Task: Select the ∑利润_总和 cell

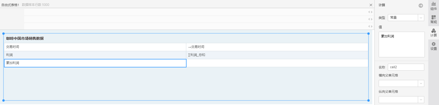Action: point(277,55)
